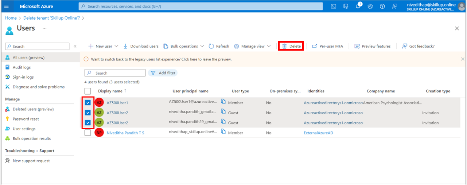Click the top global search box

click(201, 6)
